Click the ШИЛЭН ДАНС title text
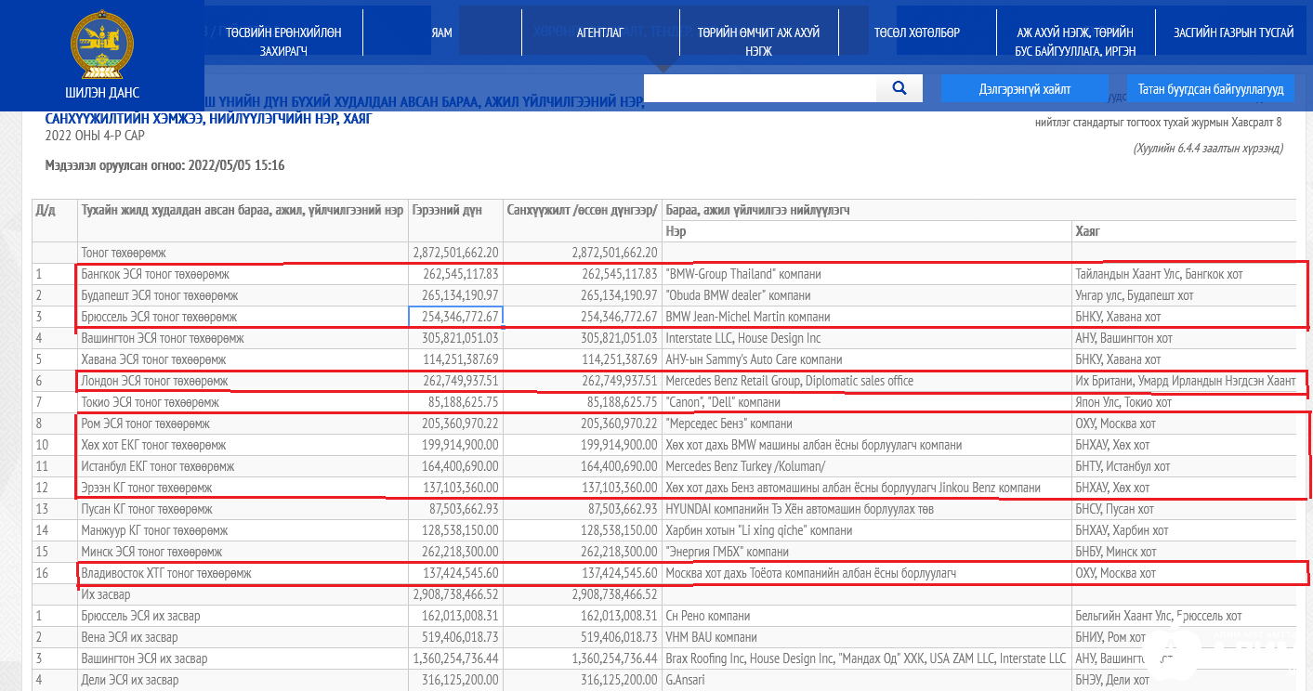 pos(101,93)
